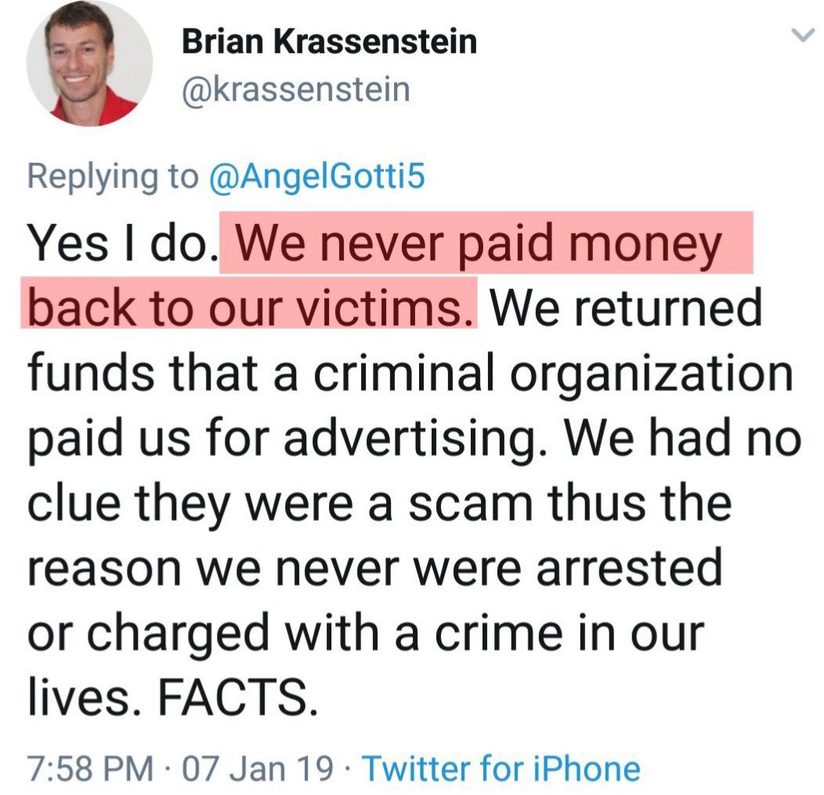Open the tweet options chevron menu
The image size is (824, 795).
[801, 36]
